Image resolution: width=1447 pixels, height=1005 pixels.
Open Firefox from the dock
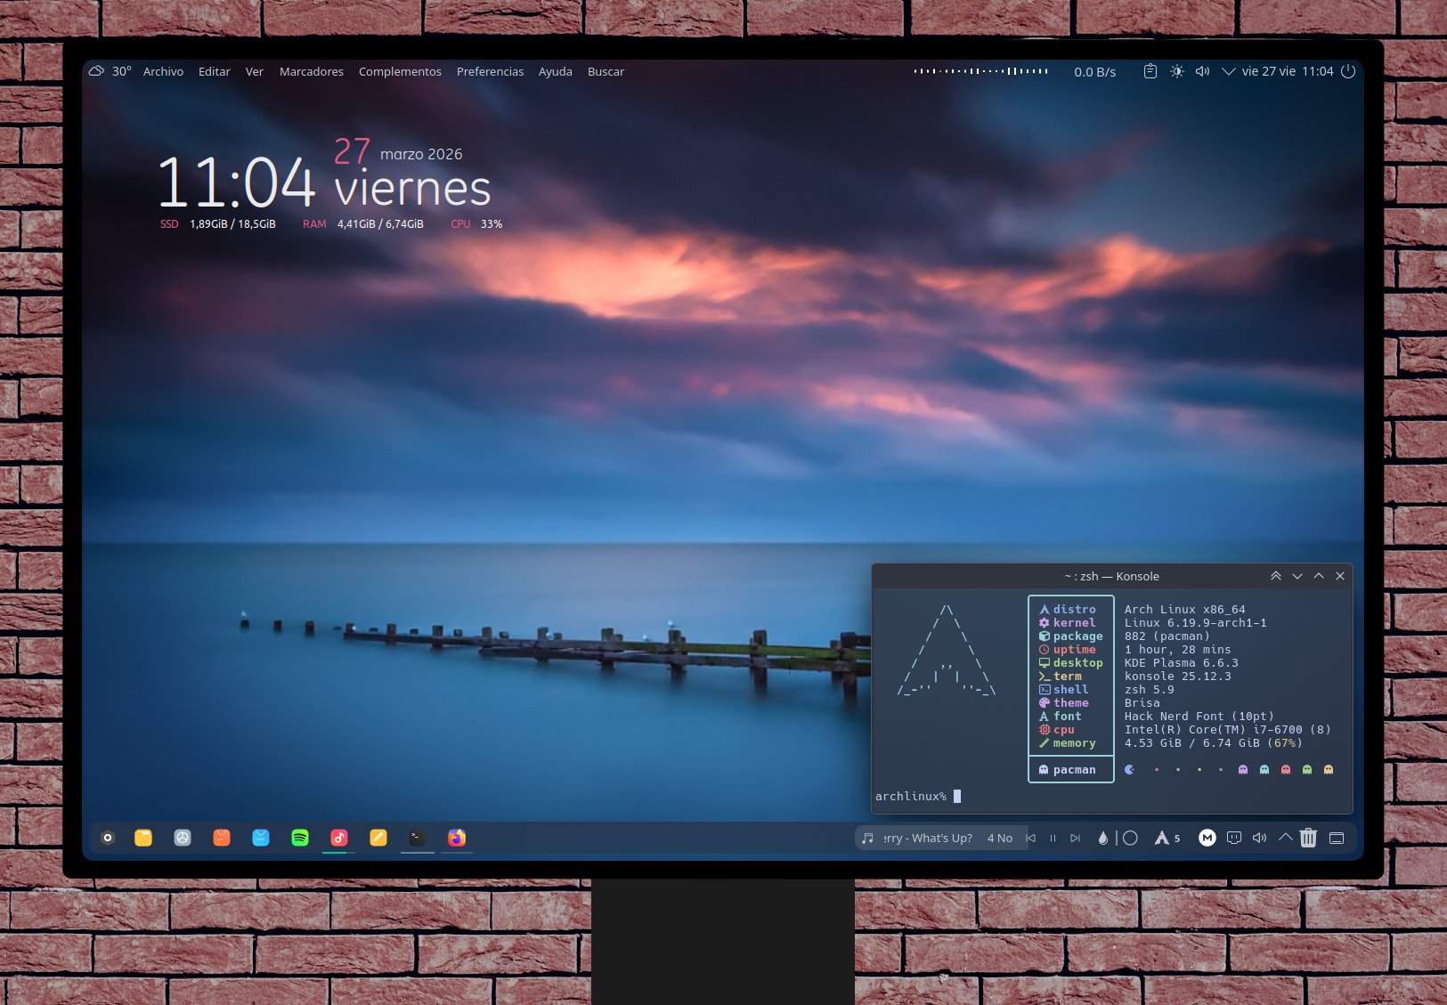(457, 838)
